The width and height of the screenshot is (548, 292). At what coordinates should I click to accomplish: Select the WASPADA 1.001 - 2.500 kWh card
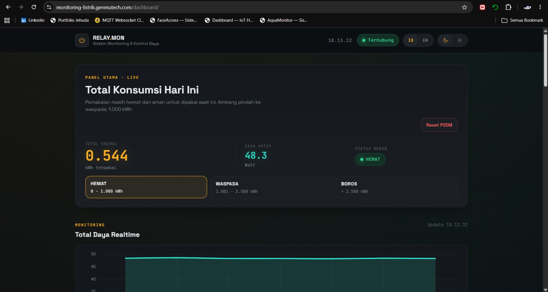pos(271,187)
